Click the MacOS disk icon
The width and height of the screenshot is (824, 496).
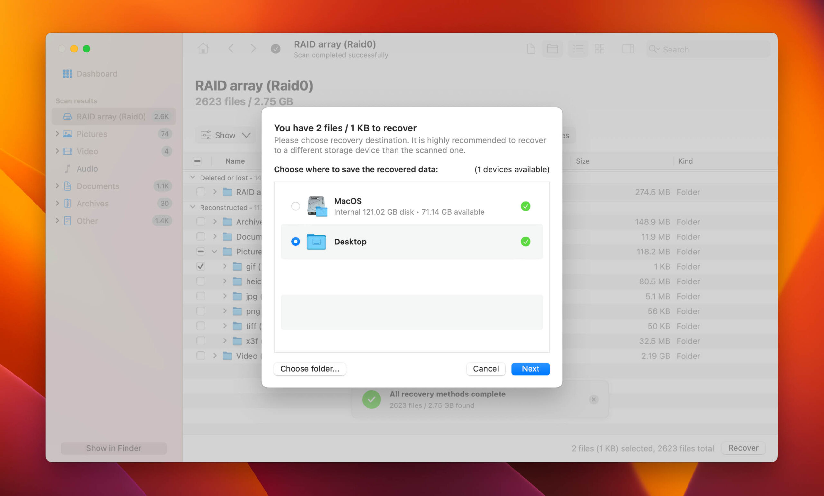[317, 206]
